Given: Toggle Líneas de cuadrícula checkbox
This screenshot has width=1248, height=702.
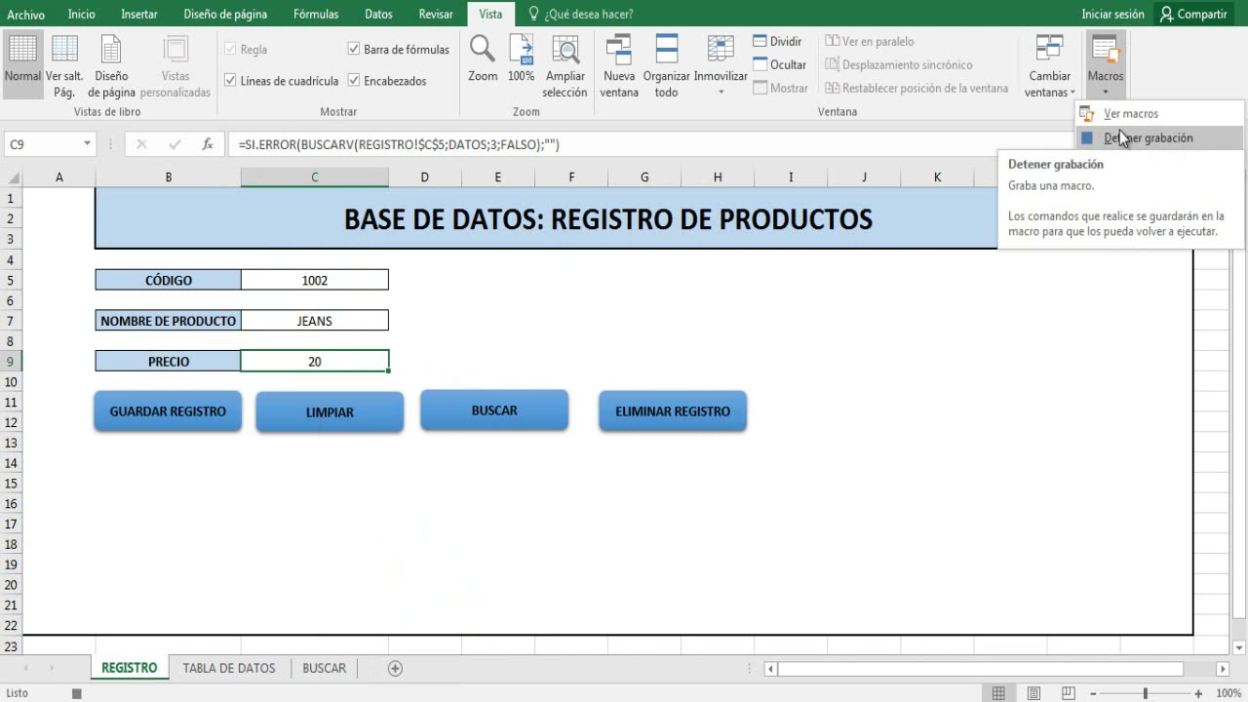Looking at the screenshot, I should click(230, 81).
